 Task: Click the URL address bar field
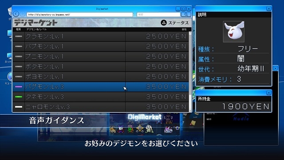(80, 15)
